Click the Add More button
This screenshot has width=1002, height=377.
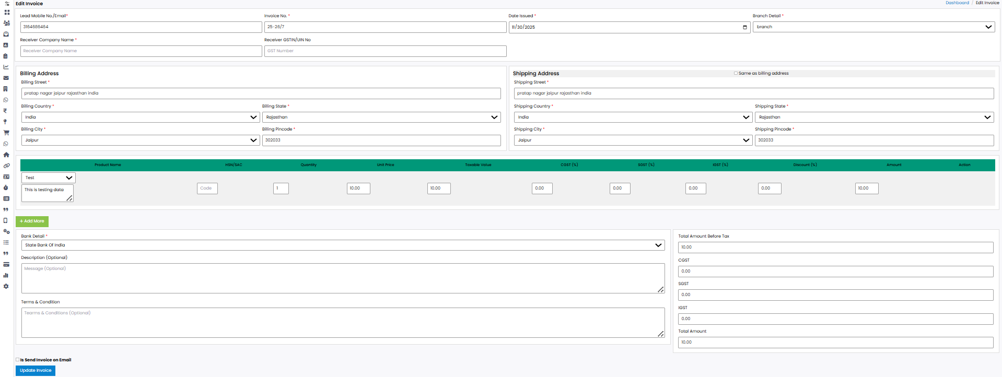[32, 221]
